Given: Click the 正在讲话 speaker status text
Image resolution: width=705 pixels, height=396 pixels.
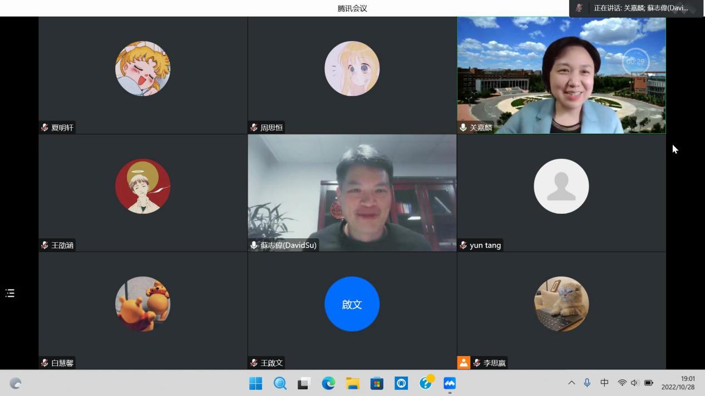Looking at the screenshot, I should (640, 8).
